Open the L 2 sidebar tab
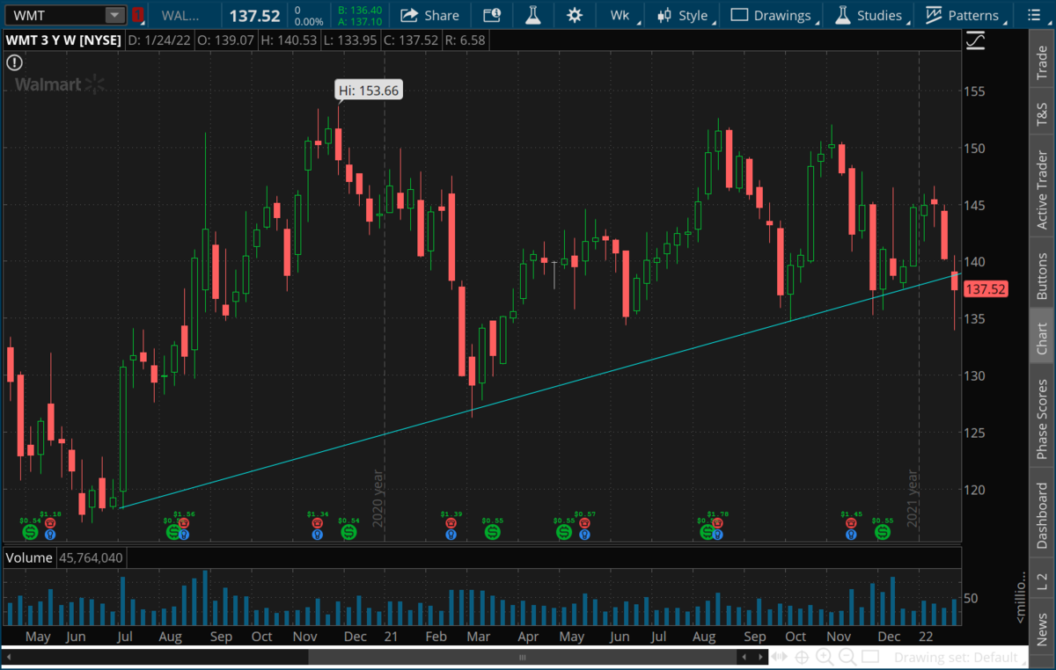This screenshot has width=1056, height=670. click(x=1042, y=580)
